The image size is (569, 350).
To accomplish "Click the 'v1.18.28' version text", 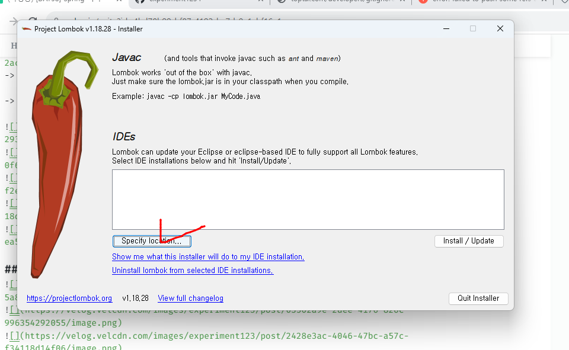I will pyautogui.click(x=135, y=298).
